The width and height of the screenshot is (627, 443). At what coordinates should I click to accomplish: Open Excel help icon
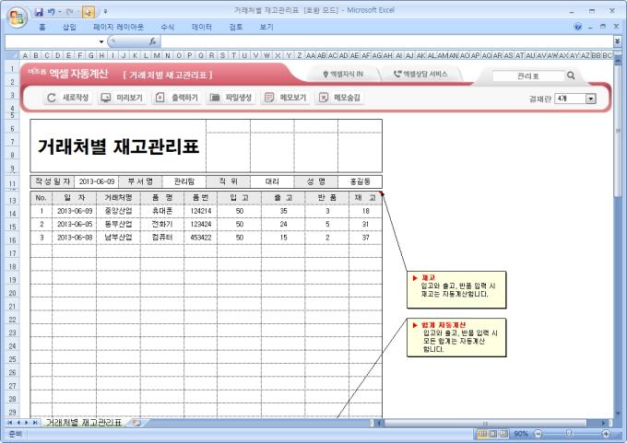pos(577,27)
